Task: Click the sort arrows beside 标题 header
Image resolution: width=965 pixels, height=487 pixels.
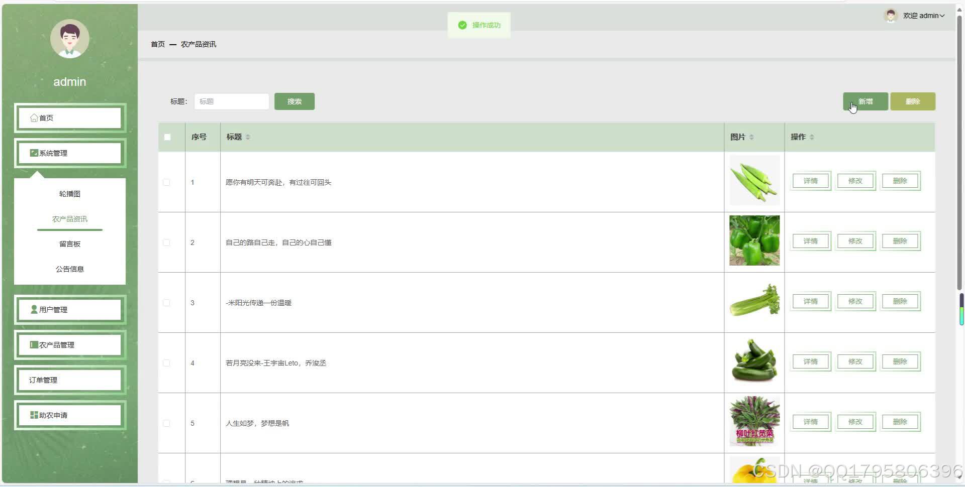Action: coord(248,137)
